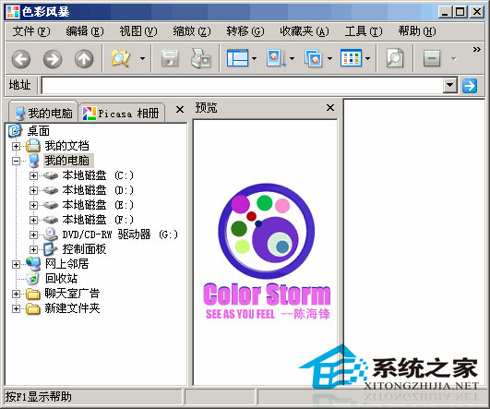The height and width of the screenshot is (409, 490).
Task: Expand the 新建文件夹 folder node
Action: 16,309
